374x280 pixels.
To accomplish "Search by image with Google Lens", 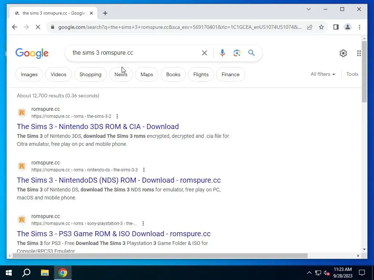I will tap(237, 53).
